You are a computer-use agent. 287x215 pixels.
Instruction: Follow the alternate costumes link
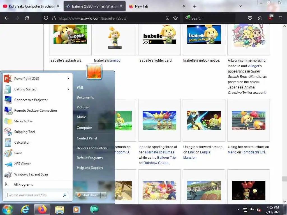tap(159, 152)
